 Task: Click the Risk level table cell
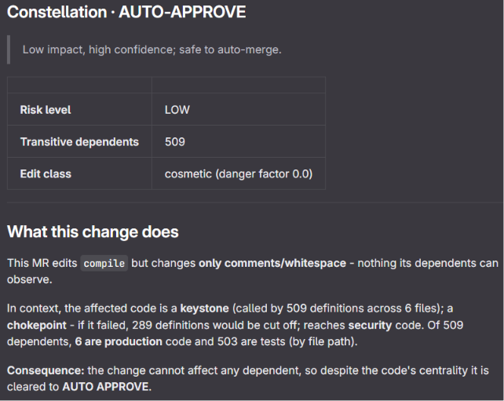coord(79,109)
